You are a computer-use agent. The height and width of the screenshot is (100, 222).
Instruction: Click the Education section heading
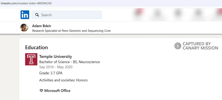[36, 47]
